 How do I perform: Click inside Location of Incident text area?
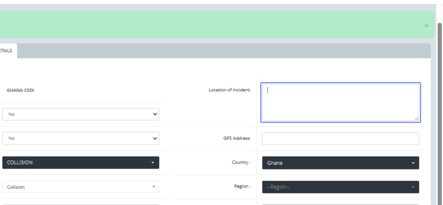coord(340,102)
